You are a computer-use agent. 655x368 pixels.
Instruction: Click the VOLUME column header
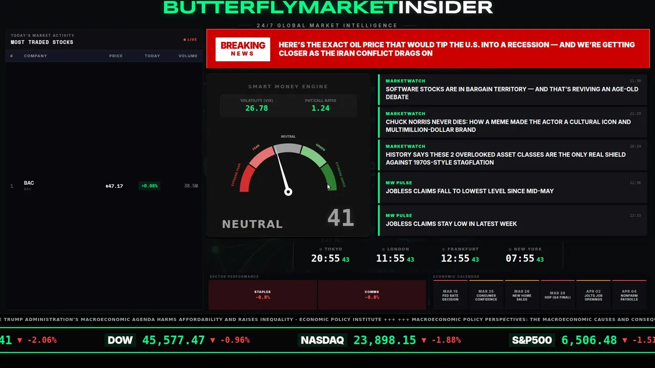tap(188, 56)
